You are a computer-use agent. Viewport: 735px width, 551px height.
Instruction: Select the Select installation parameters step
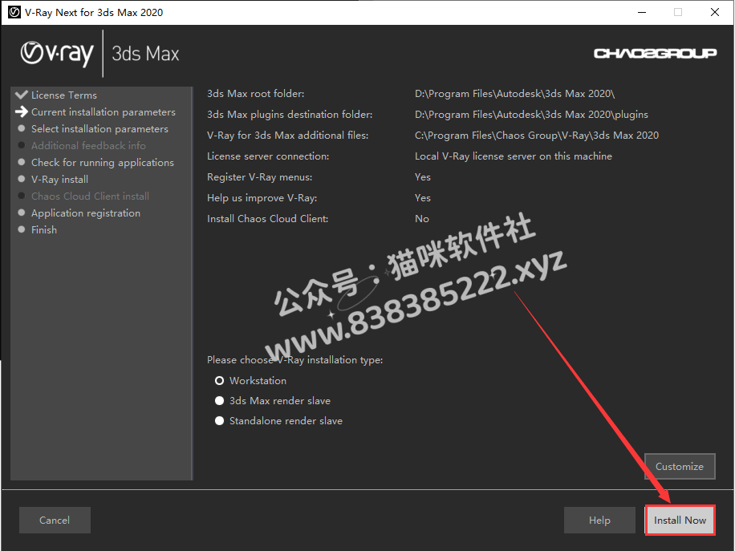click(x=99, y=129)
